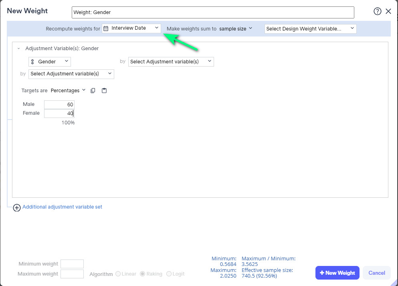Click the weight name field Weight: Gender
Image resolution: width=398 pixels, height=286 pixels.
(x=213, y=12)
